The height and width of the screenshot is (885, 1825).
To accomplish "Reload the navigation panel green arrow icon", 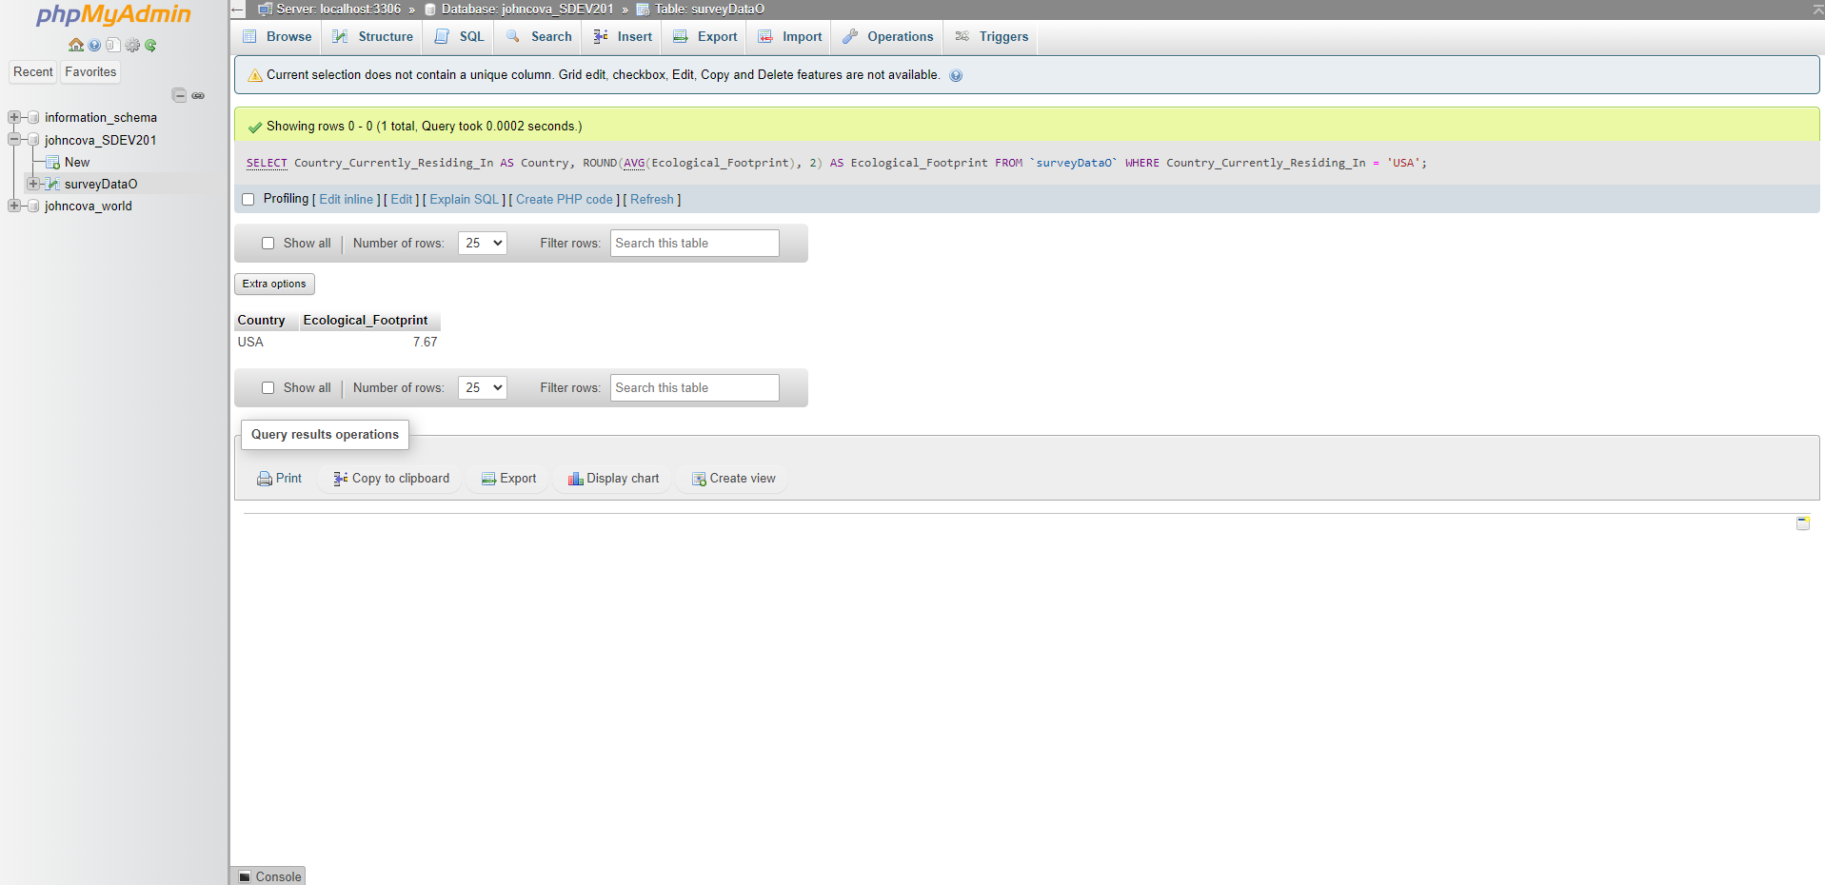I will point(150,45).
